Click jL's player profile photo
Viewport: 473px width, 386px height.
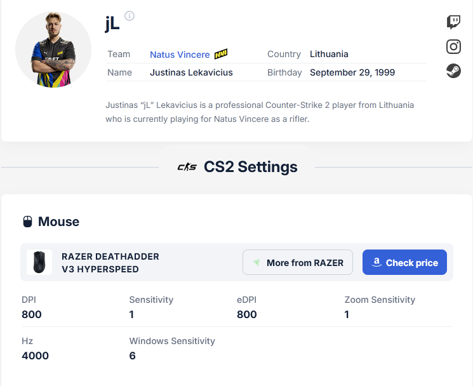pos(53,50)
